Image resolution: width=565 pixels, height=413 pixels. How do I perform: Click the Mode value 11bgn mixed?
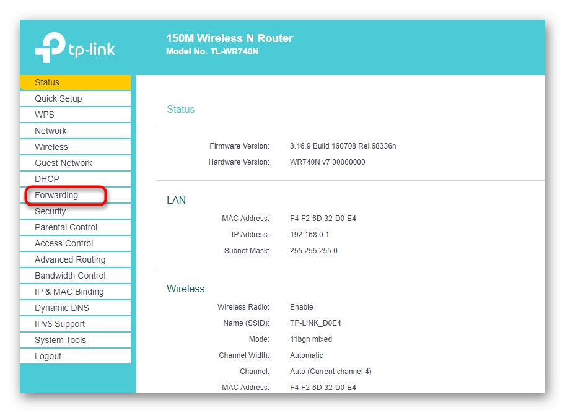pos(310,339)
